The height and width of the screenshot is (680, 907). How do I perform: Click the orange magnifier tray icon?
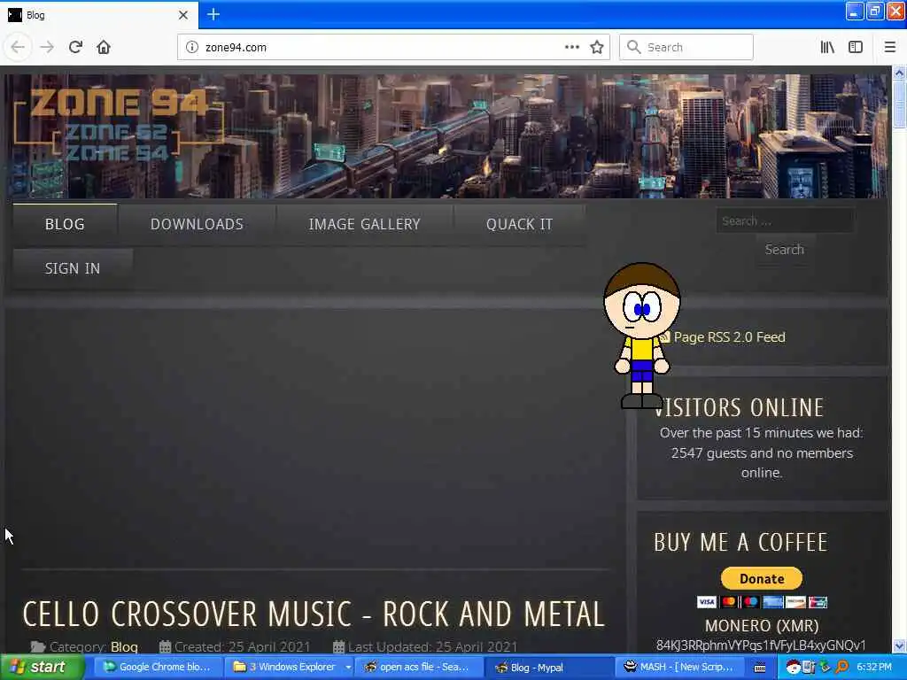point(841,668)
